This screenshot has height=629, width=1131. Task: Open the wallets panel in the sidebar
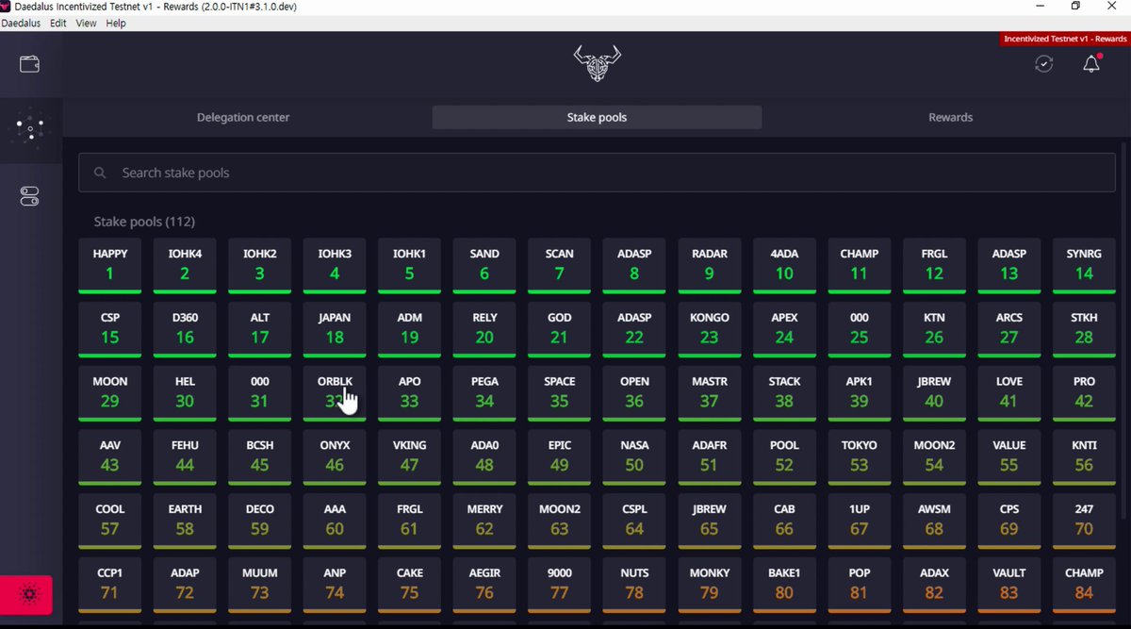tap(29, 64)
